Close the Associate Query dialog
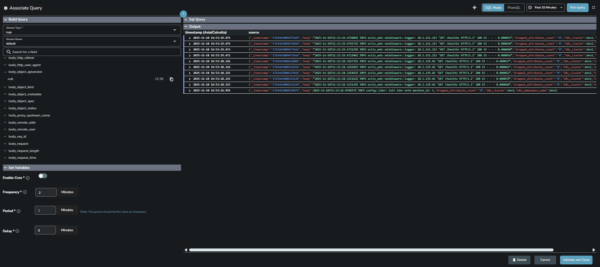Screen dimensions: 600x267 click(x=6, y=8)
